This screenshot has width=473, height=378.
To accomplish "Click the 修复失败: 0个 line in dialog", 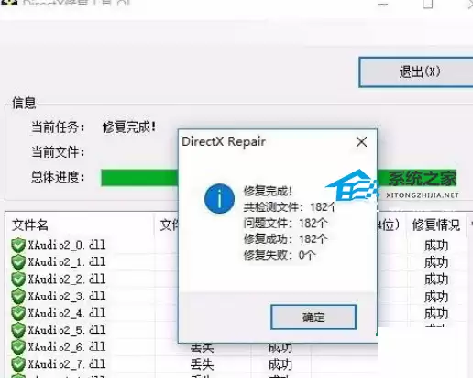I will (280, 254).
